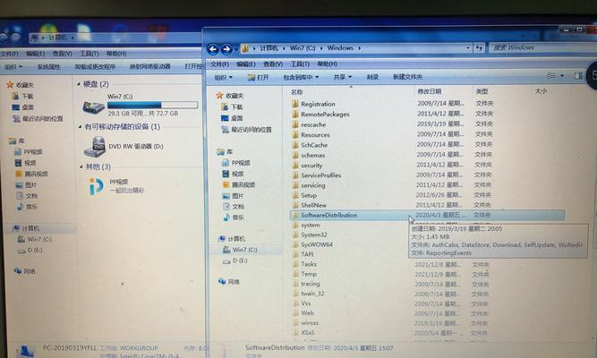The height and width of the screenshot is (358, 597).
Task: Select the Setup folder icon
Action: [295, 195]
